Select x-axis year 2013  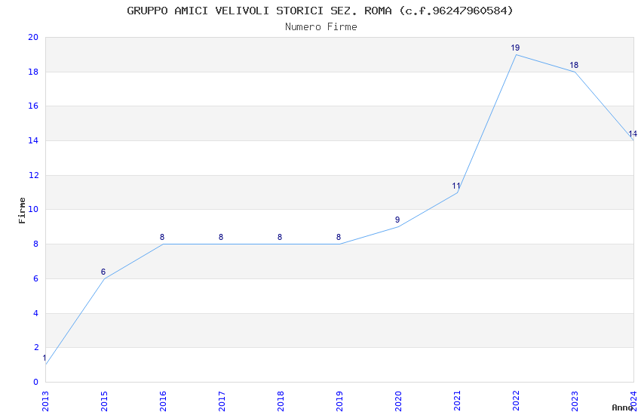[45, 401]
